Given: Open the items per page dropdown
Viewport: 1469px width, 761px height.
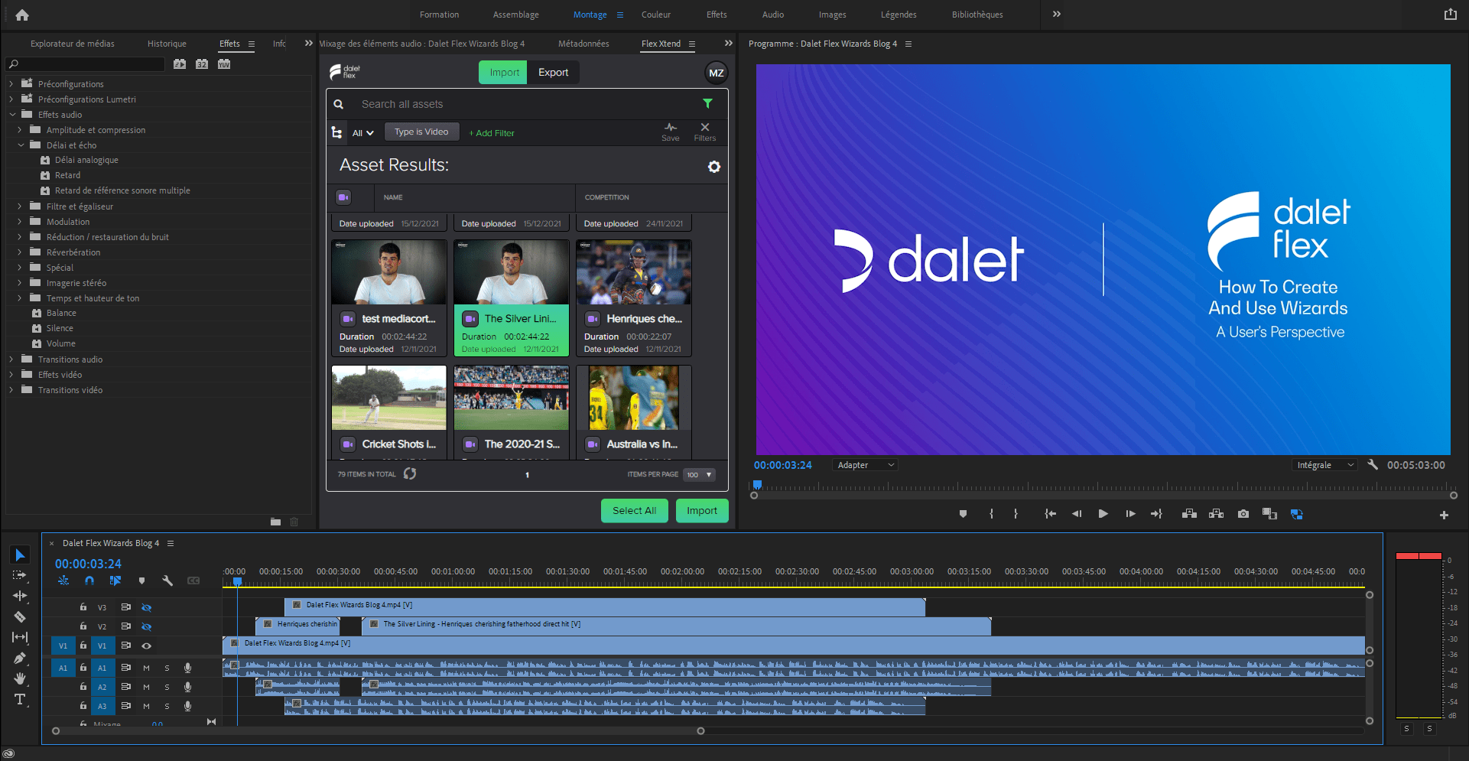Looking at the screenshot, I should (699, 475).
